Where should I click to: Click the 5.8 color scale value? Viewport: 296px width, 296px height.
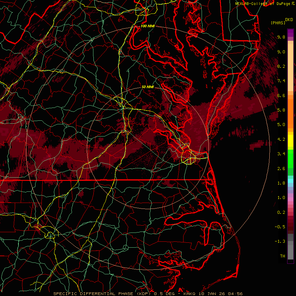281,110
